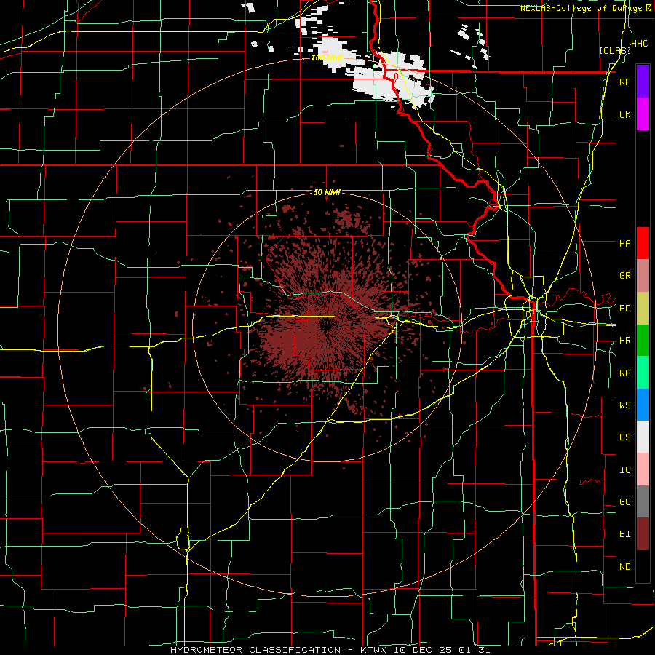Click the WS legend label
This screenshot has height=655, width=655.
(x=624, y=405)
